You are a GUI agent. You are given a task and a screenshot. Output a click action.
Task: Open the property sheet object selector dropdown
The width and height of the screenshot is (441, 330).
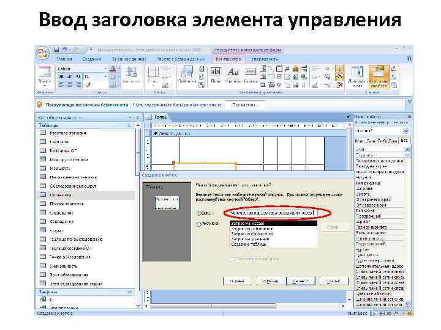(x=405, y=131)
